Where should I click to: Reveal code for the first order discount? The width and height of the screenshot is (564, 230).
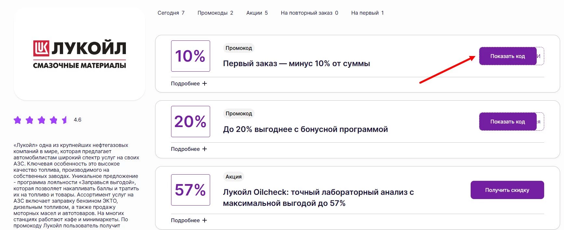pyautogui.click(x=508, y=56)
